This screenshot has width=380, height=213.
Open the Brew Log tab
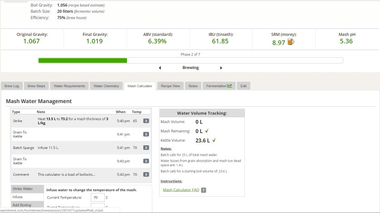click(12, 86)
